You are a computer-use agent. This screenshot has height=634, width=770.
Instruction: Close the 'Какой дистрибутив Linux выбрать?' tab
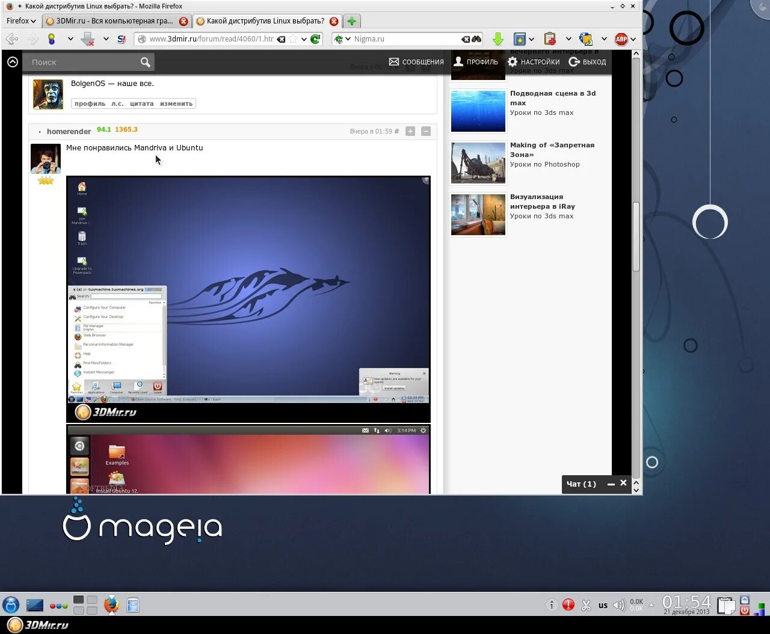click(334, 21)
